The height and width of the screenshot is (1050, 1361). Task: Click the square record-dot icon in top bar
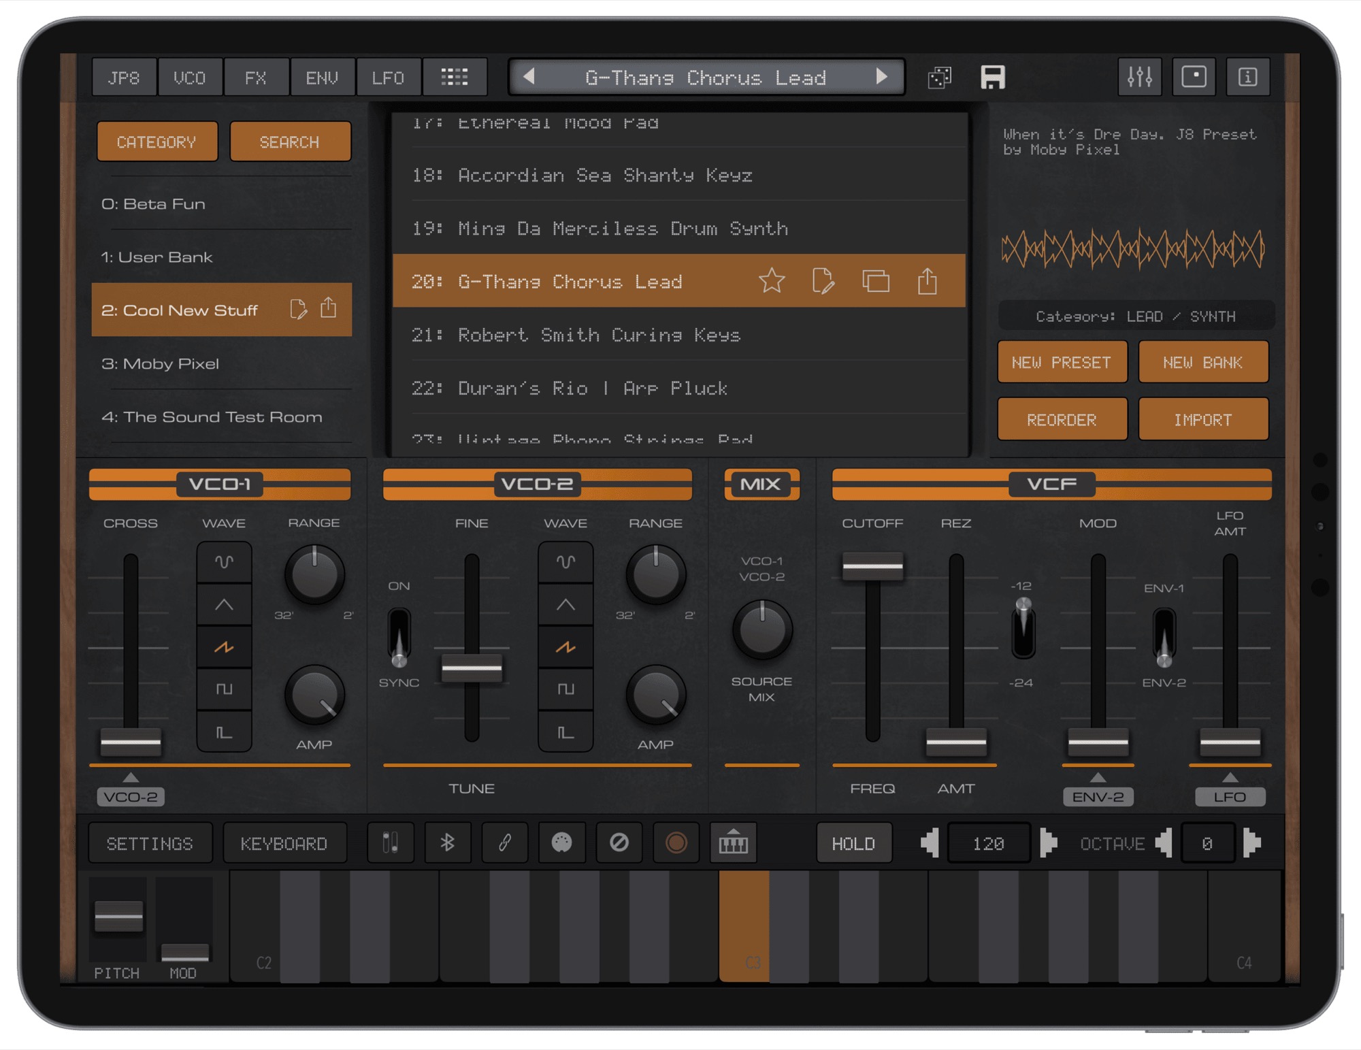tap(1194, 77)
